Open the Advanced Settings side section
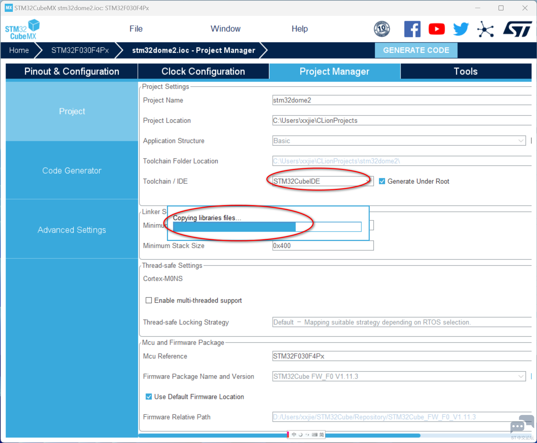 coord(72,230)
